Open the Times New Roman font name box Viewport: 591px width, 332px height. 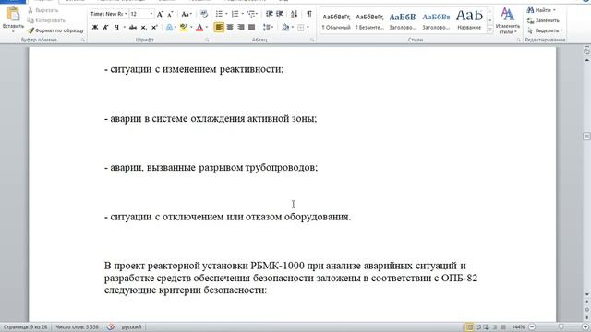tap(109, 14)
